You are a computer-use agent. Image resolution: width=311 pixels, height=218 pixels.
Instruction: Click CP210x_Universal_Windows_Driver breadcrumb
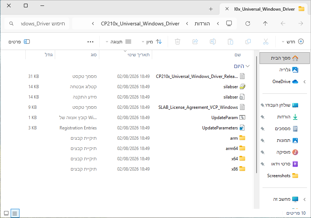point(140,24)
